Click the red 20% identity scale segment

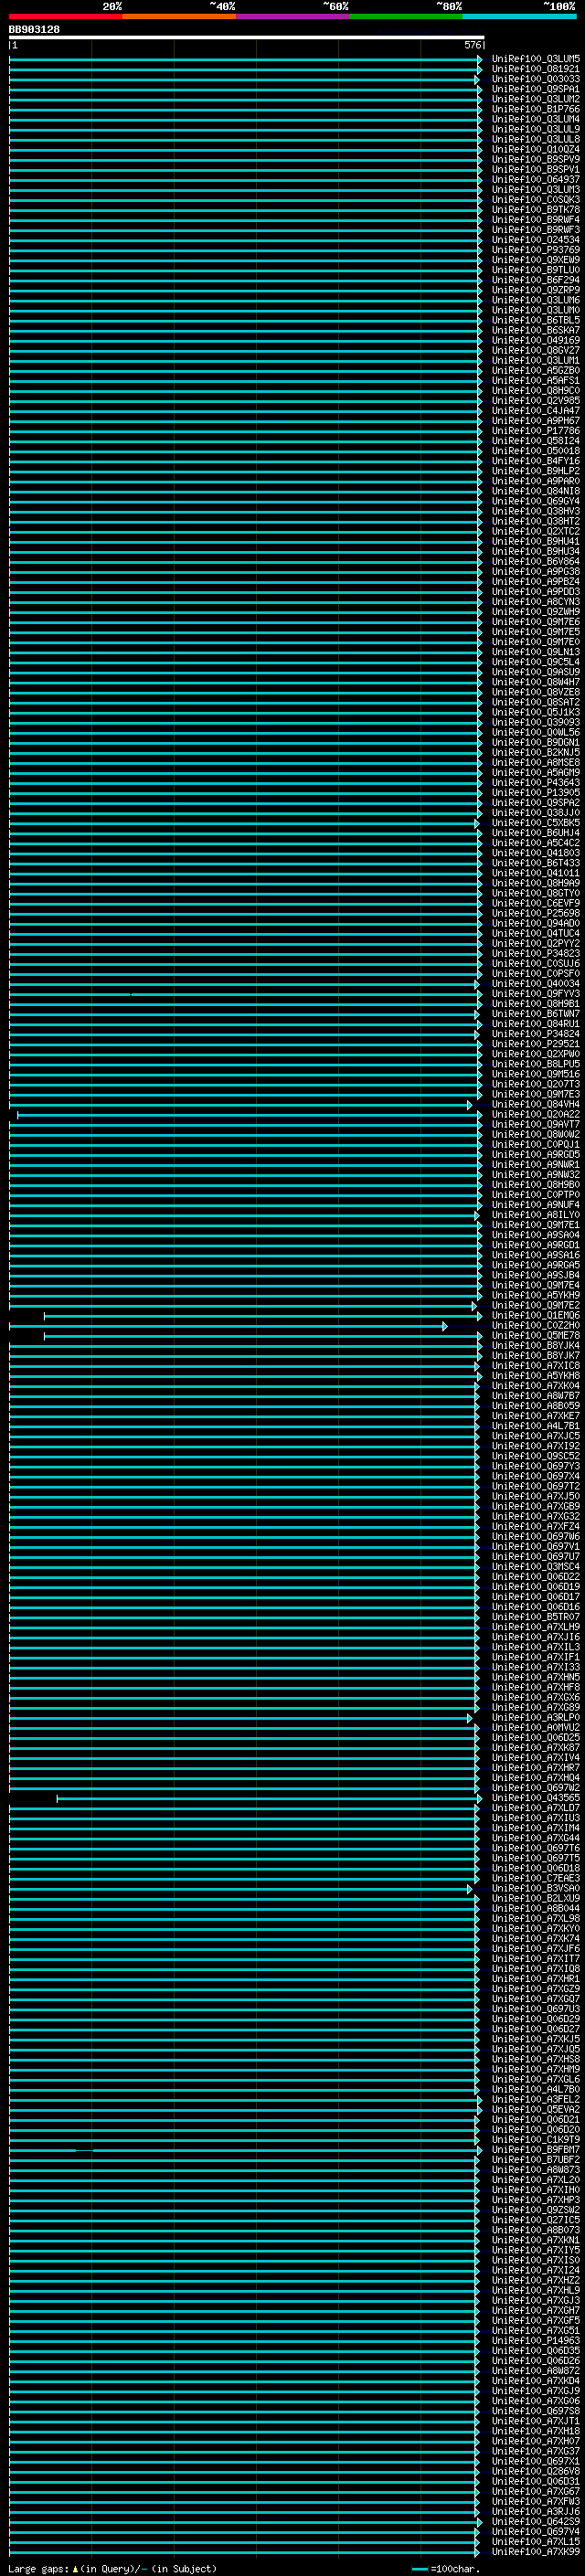[x=65, y=16]
